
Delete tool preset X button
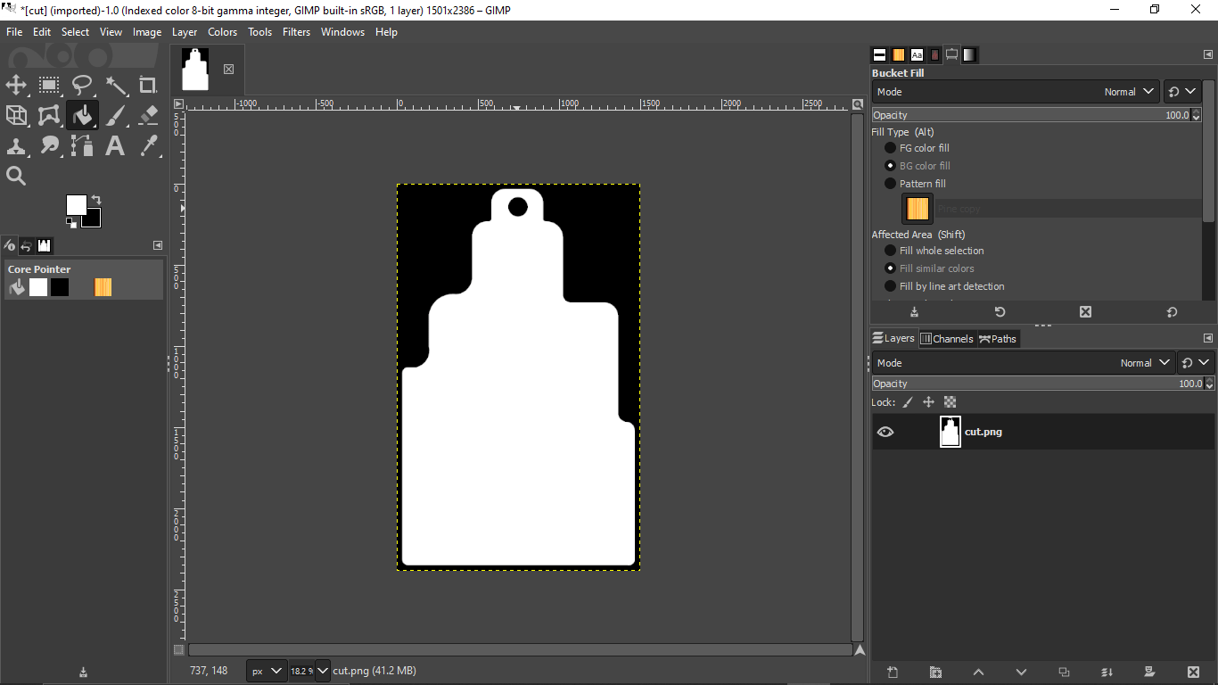pyautogui.click(x=1085, y=312)
